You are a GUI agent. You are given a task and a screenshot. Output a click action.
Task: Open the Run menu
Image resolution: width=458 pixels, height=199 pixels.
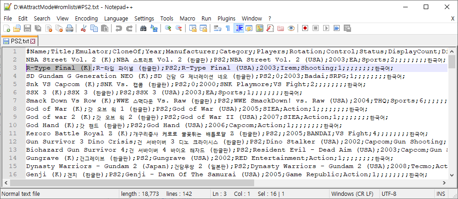206,18
